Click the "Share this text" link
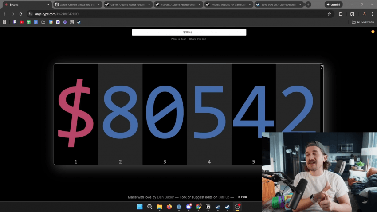Screen dimensions: 377x212 click(198, 39)
